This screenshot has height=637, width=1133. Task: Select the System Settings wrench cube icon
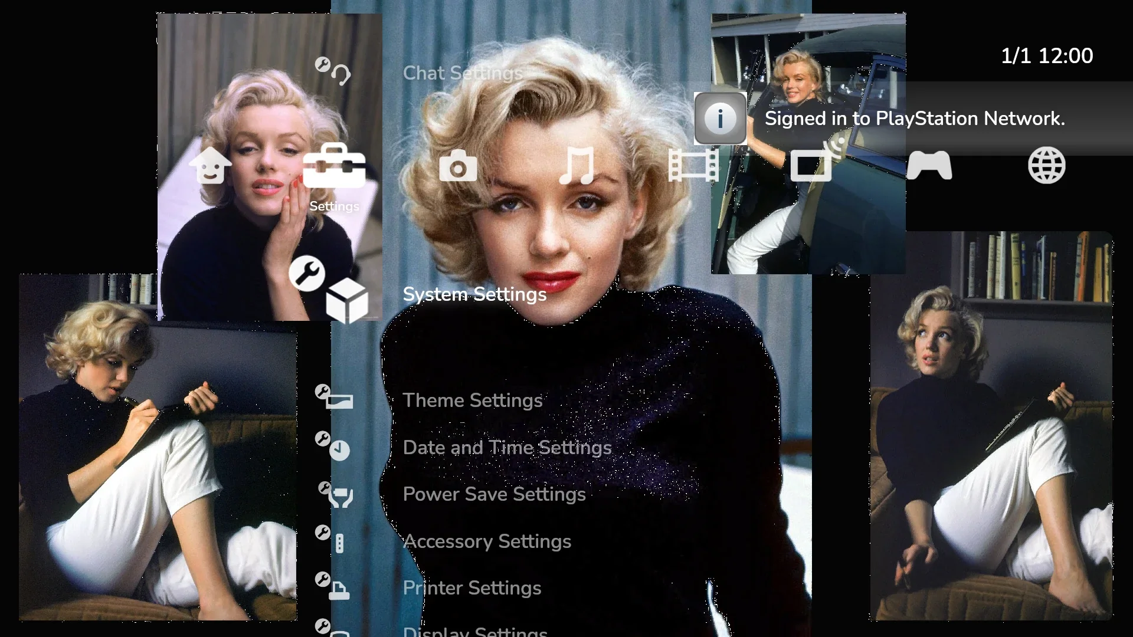(329, 289)
